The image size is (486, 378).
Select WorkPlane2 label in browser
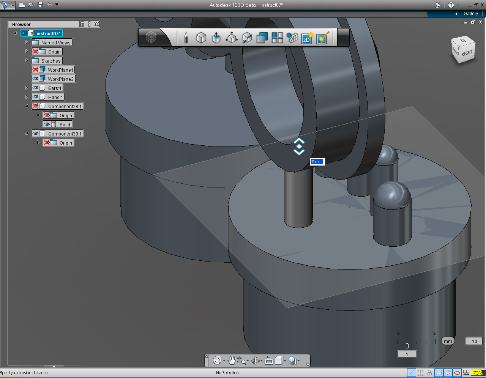point(61,79)
